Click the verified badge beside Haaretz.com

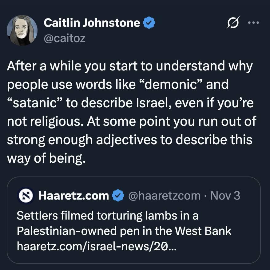coord(118,196)
